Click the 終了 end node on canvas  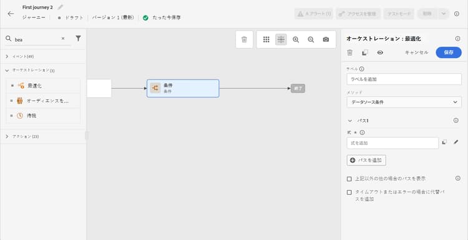pyautogui.click(x=298, y=88)
